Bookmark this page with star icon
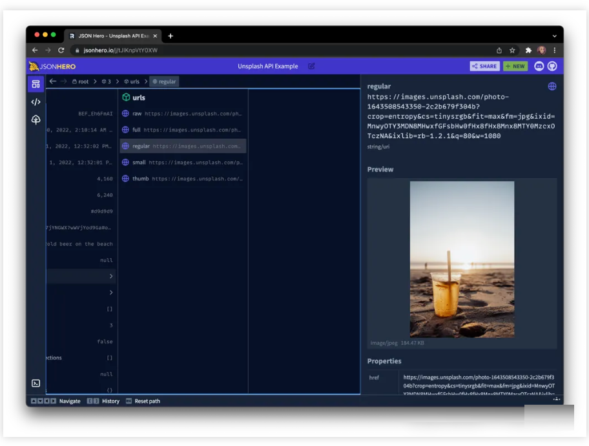Image resolution: width=589 pixels, height=446 pixels. point(512,50)
